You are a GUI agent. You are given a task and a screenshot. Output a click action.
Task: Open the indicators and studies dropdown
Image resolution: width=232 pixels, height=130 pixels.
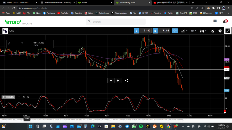(184, 31)
